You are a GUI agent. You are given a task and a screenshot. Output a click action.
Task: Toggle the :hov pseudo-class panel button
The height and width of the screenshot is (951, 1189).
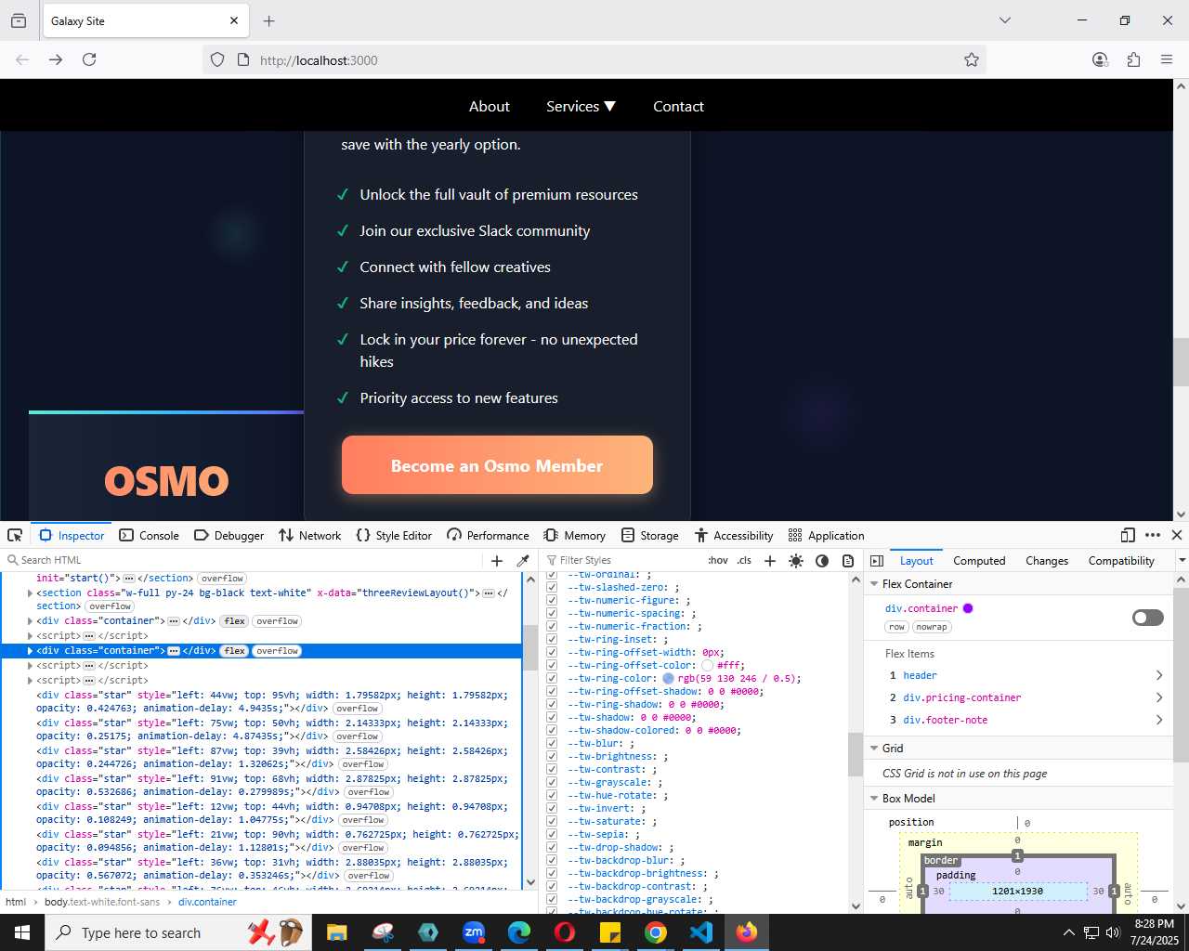pyautogui.click(x=718, y=560)
